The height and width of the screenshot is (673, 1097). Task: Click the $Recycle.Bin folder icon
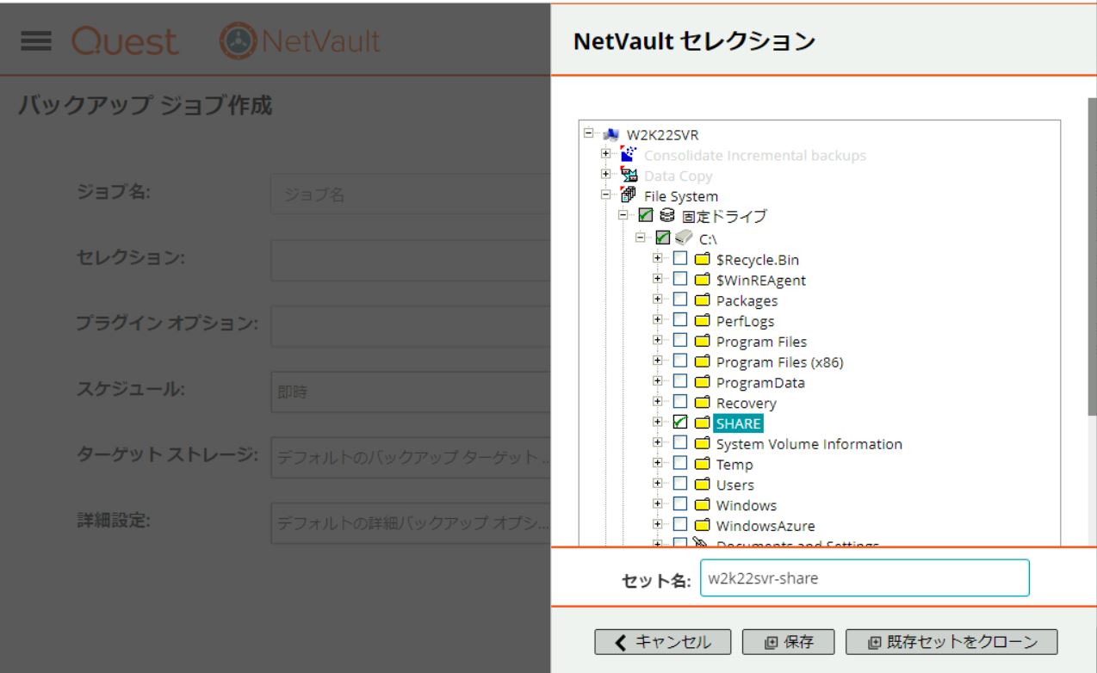point(702,258)
